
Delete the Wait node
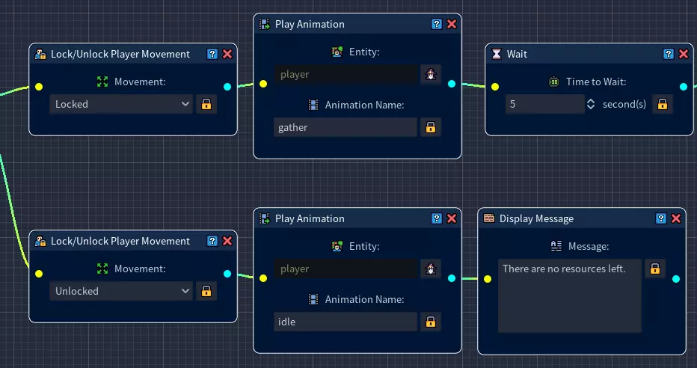click(x=684, y=54)
